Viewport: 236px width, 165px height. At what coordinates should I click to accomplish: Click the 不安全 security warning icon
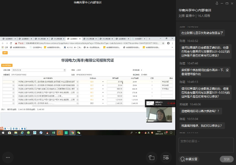(16, 43)
